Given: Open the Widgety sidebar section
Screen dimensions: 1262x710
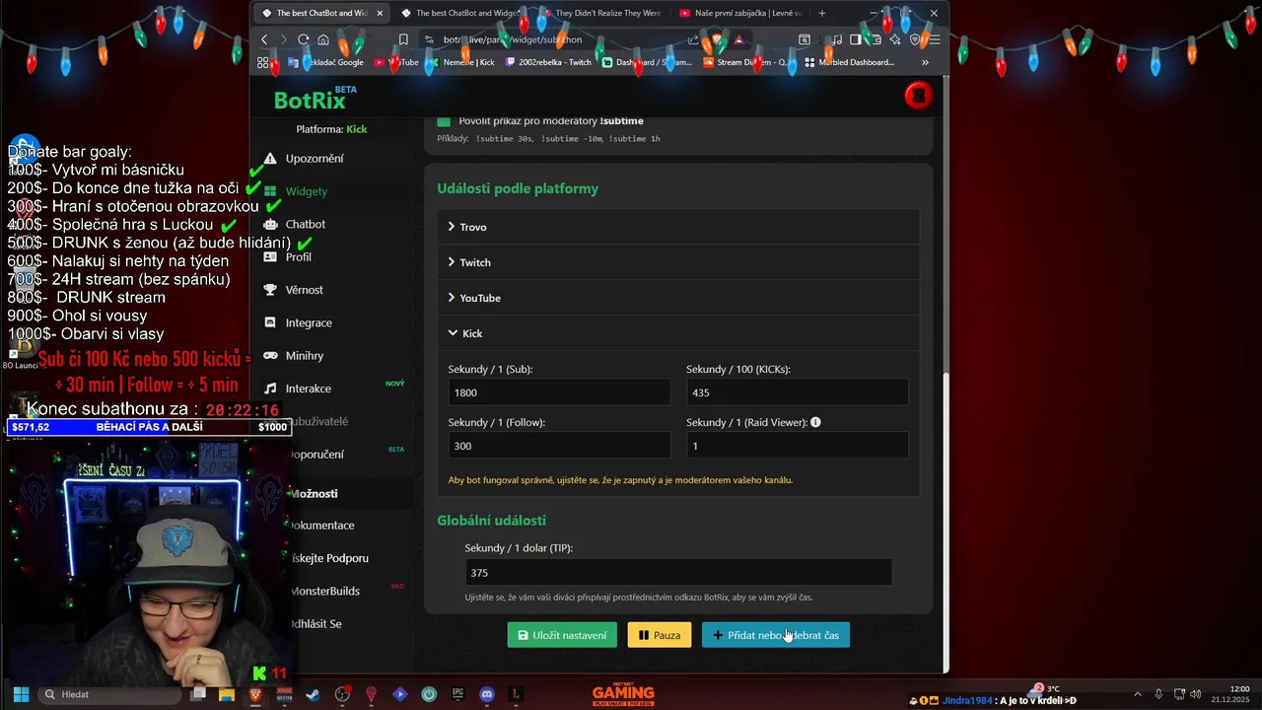Looking at the screenshot, I should 306,191.
